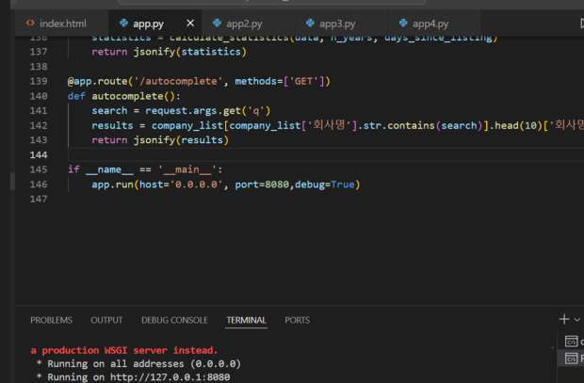
Task: Open the DEBUG CONSOLE panel tab
Action: (x=174, y=320)
